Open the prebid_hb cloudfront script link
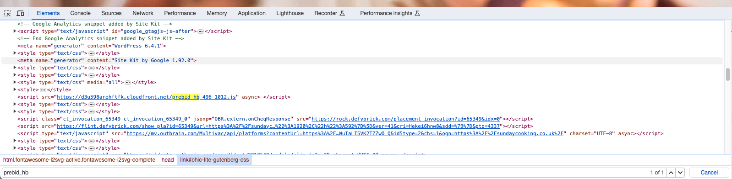 pyautogui.click(x=147, y=97)
